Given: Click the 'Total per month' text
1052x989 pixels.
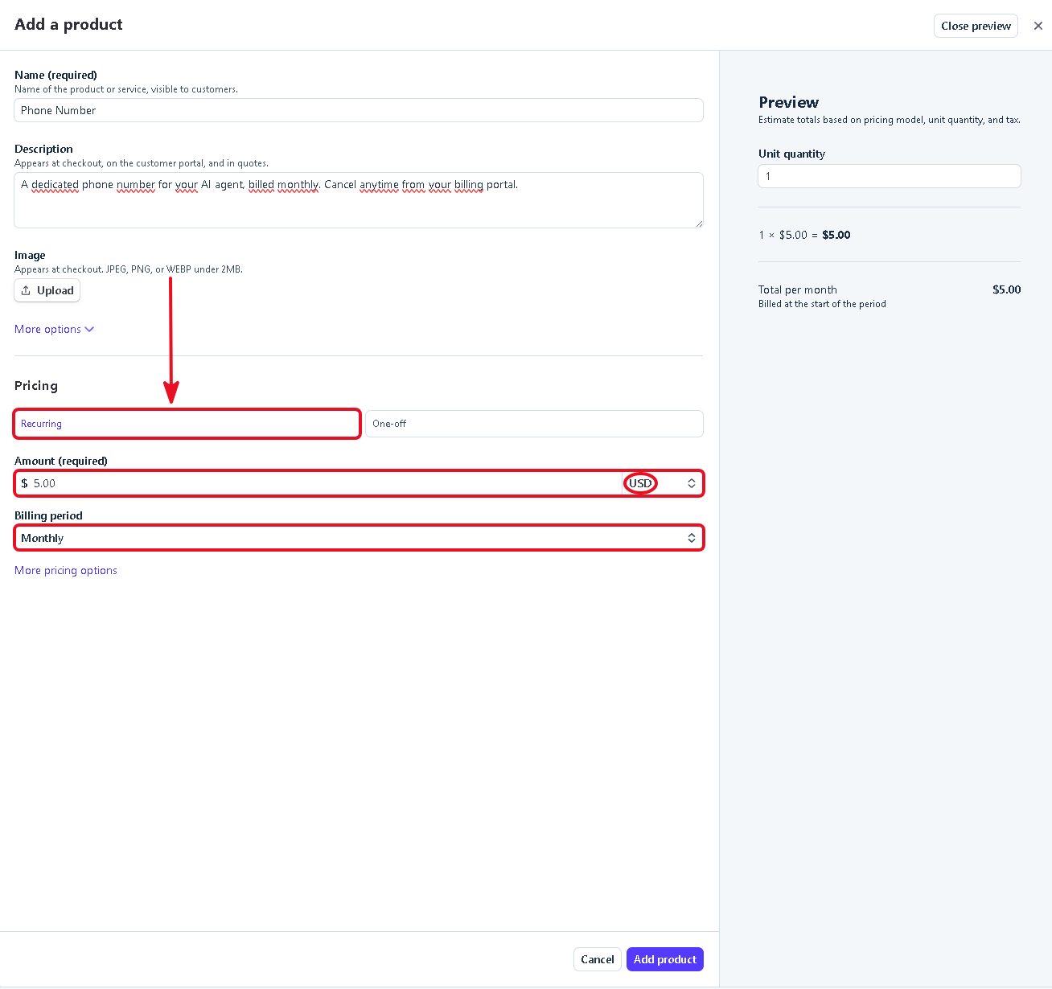Looking at the screenshot, I should 798,289.
